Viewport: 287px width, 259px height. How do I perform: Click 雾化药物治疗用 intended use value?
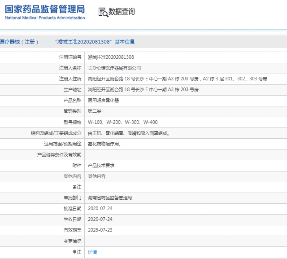[104, 144]
